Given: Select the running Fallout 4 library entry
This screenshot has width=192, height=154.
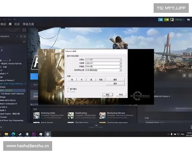Looking at the screenshot, I should (13, 90).
